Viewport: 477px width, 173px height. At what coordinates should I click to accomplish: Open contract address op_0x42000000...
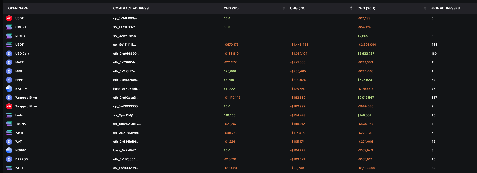(127, 106)
